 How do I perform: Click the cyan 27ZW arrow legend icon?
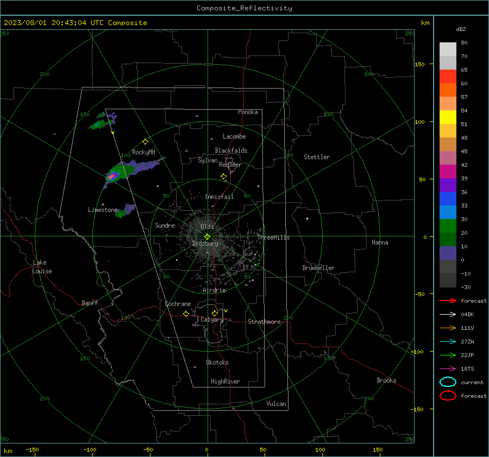(448, 342)
